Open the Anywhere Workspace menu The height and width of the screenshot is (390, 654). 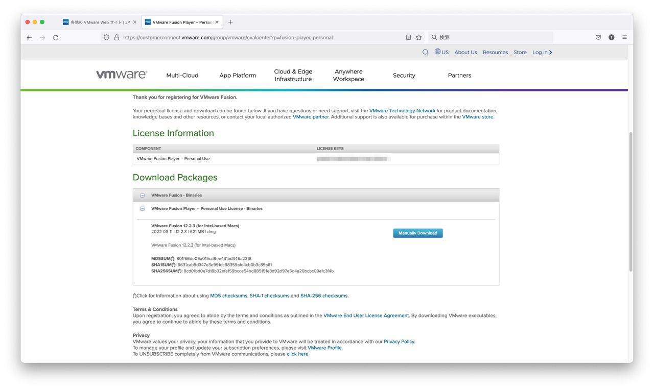point(349,75)
